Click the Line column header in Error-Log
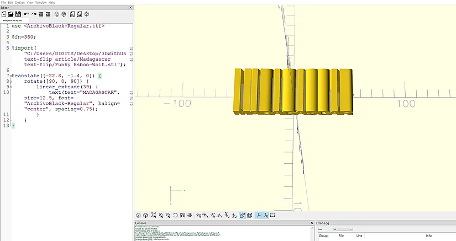Viewport: 456px width, 241px height. point(359,236)
